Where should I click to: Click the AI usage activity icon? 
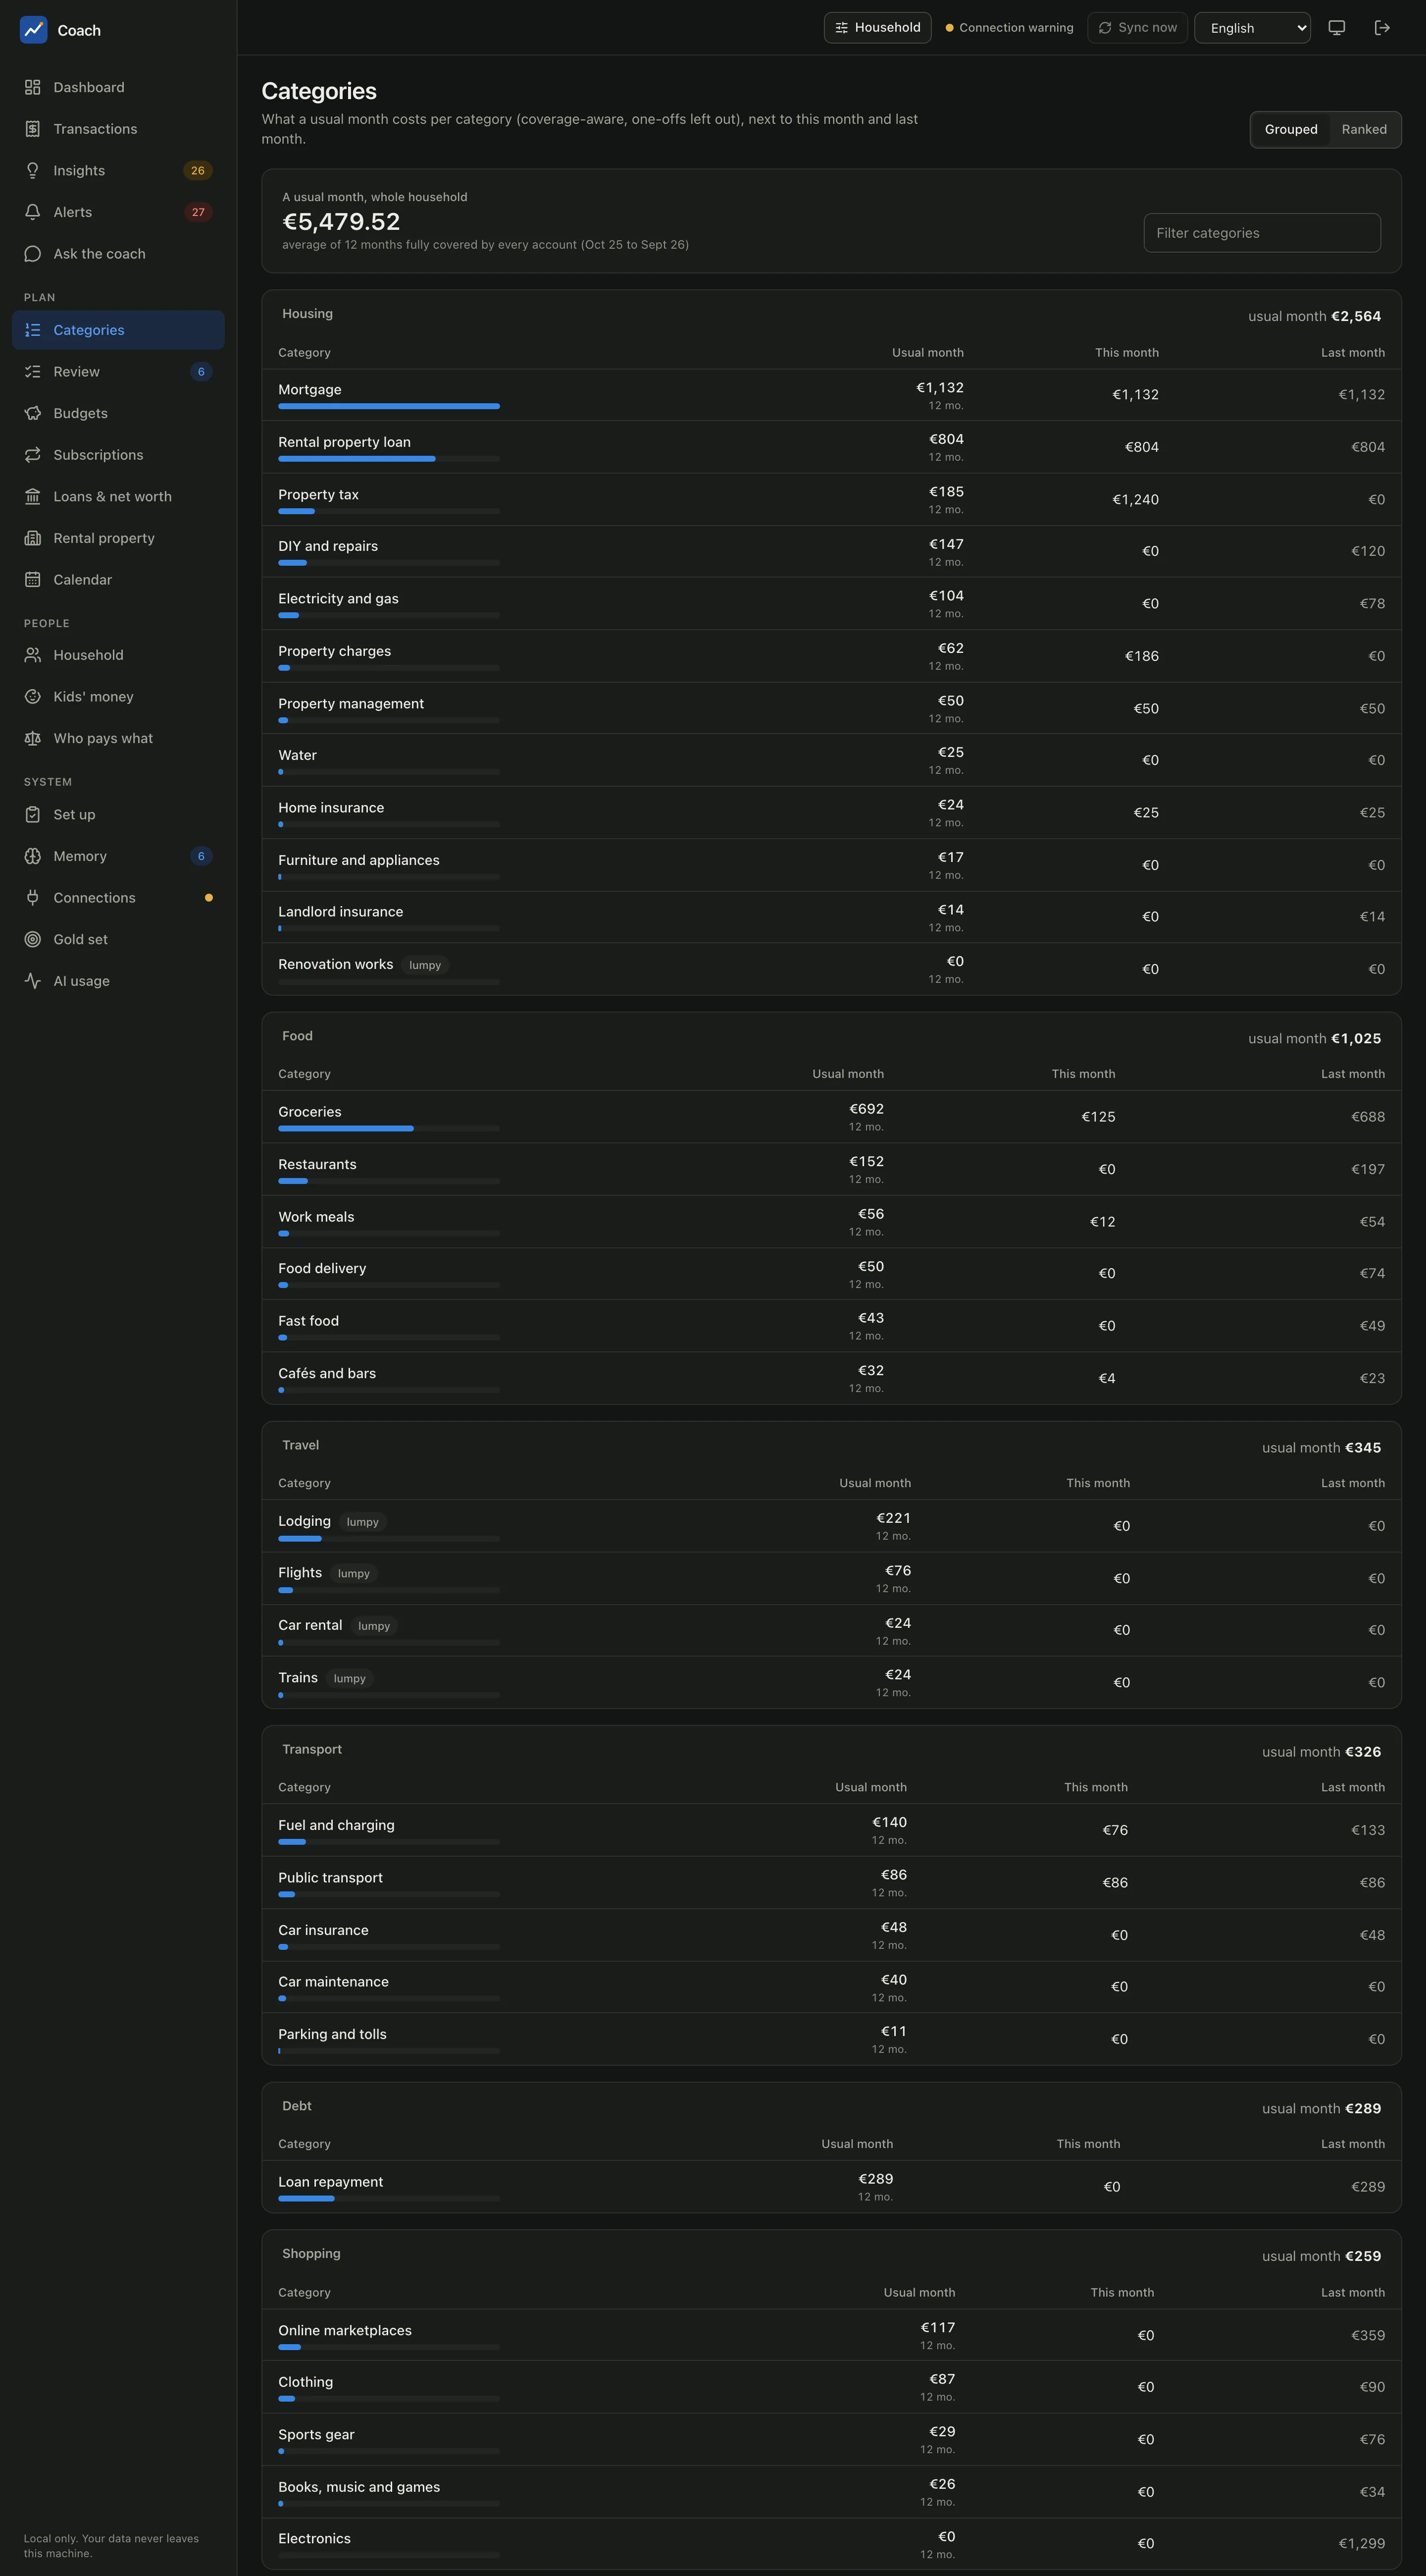[33, 981]
